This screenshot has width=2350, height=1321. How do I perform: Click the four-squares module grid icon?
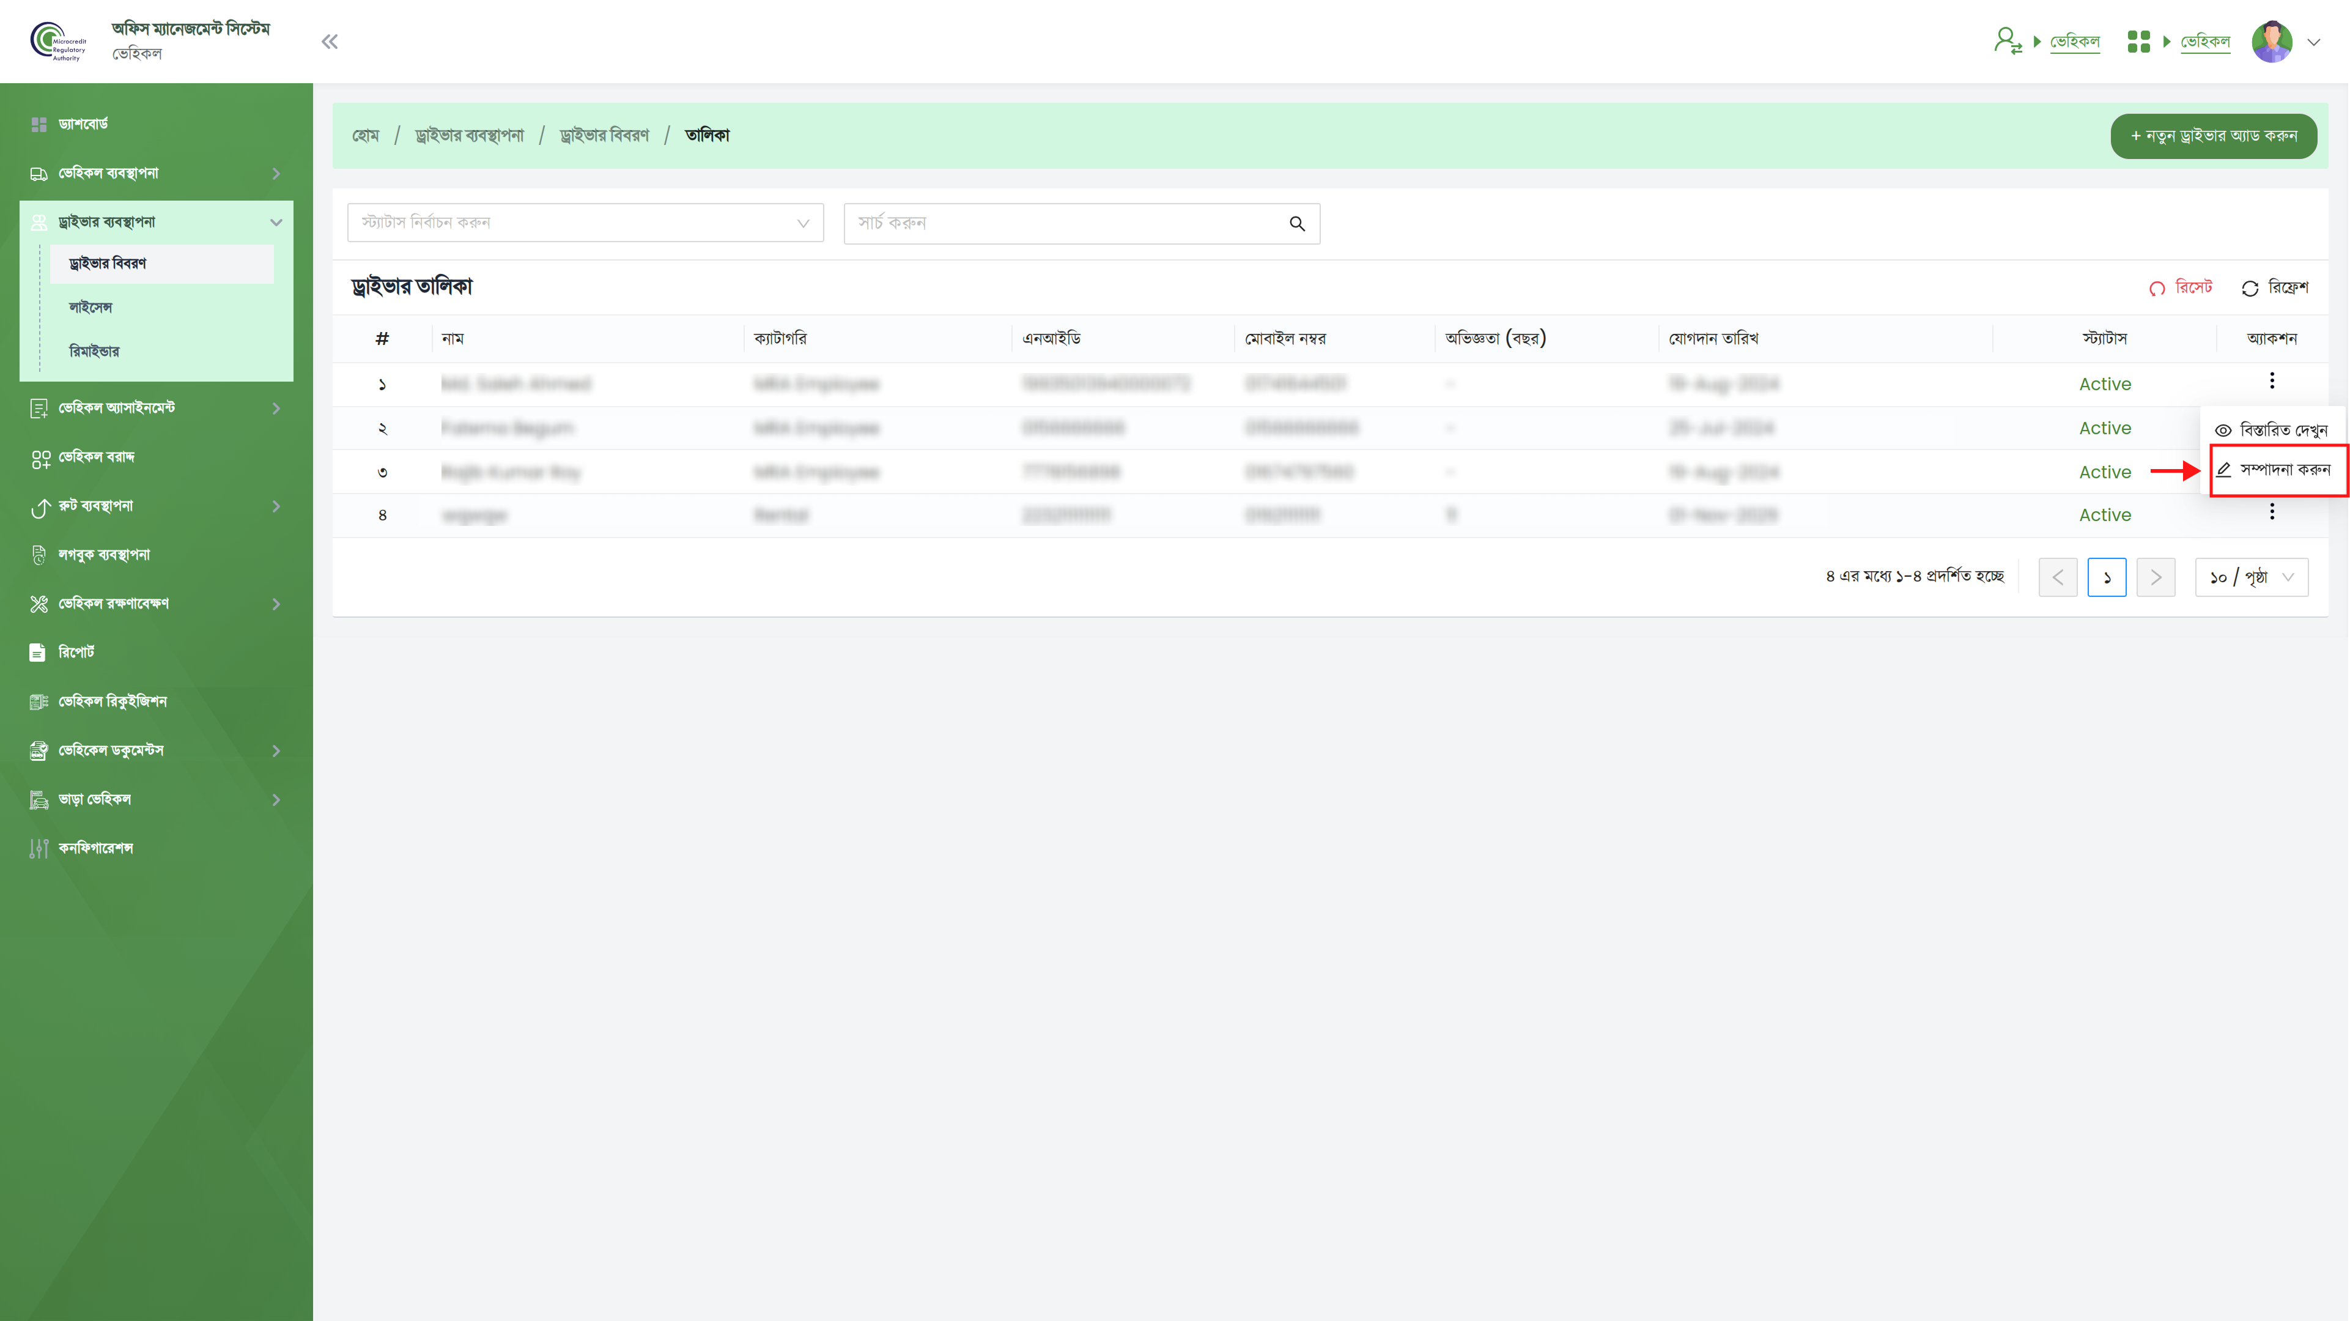pos(2138,42)
